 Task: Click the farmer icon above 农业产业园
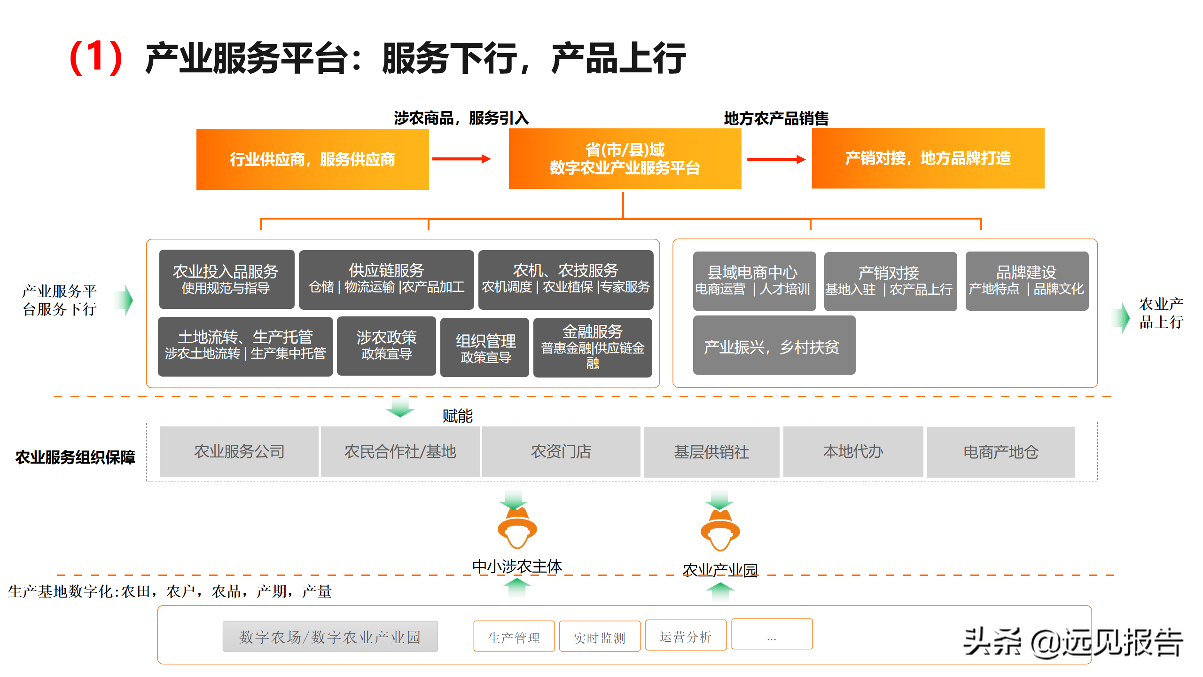pos(720,531)
